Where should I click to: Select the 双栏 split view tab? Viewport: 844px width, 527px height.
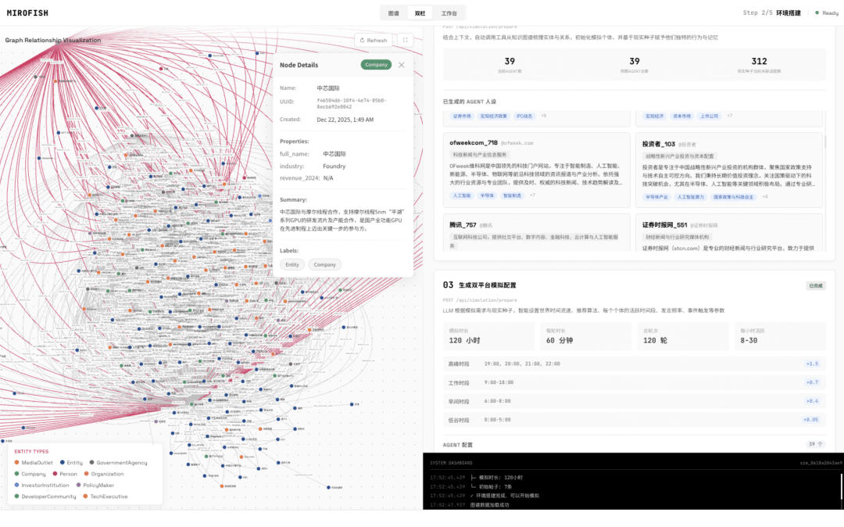click(x=420, y=13)
